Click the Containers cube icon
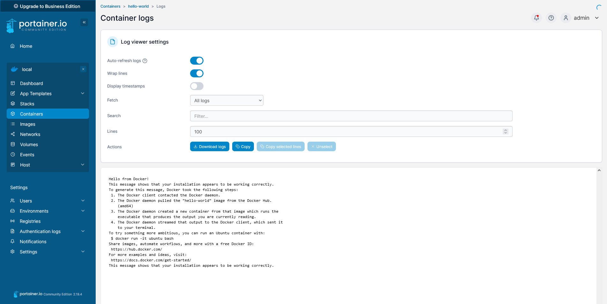Screen dimensions: 607x304 pos(13,114)
